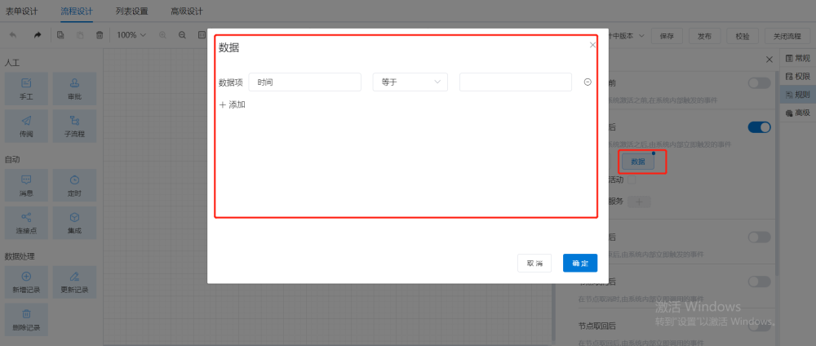Click the empty value input field
This screenshot has height=346, width=816.
tap(515, 82)
